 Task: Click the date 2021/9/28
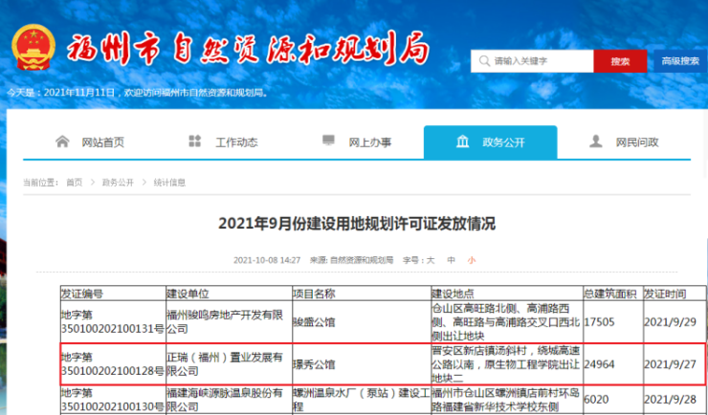pos(670,400)
